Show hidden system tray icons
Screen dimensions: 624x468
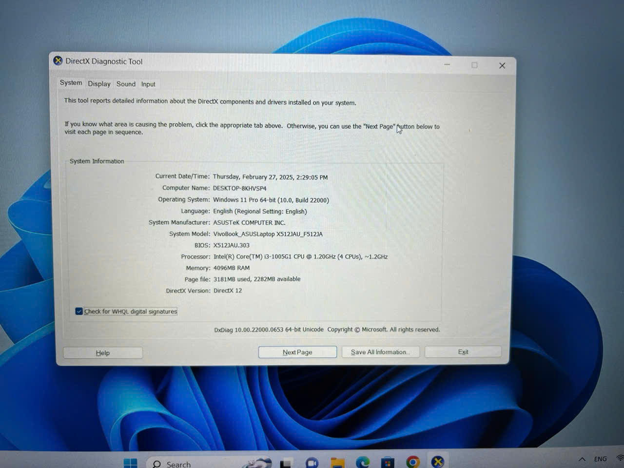point(582,459)
